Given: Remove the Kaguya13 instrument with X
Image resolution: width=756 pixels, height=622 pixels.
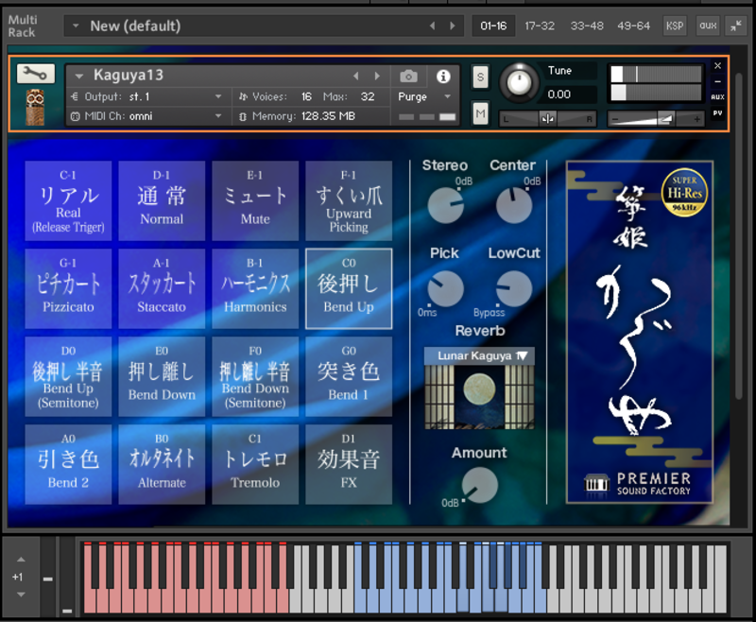Looking at the screenshot, I should (x=717, y=66).
